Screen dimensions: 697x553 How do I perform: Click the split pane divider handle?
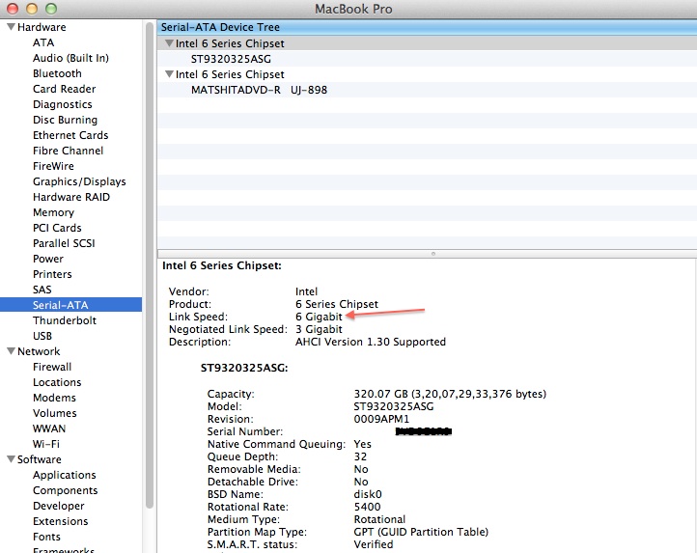click(x=432, y=254)
